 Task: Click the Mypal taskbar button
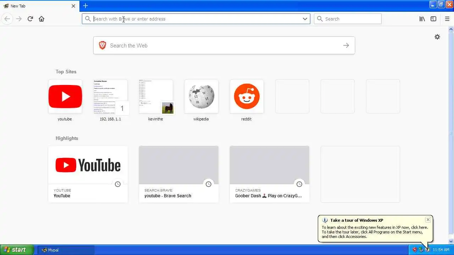[x=66, y=250]
